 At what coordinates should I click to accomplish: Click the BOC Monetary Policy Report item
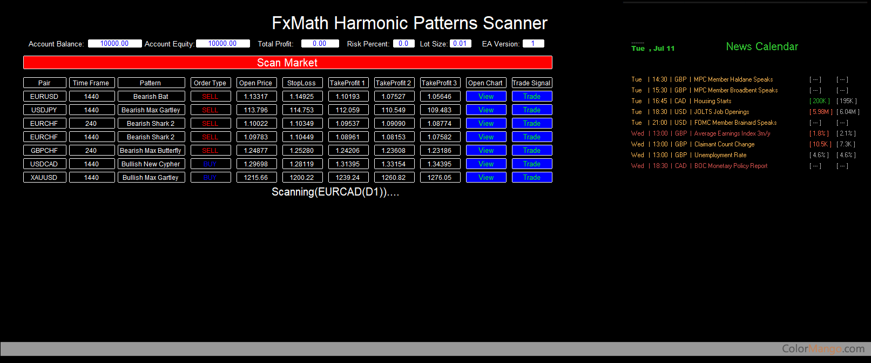click(x=731, y=166)
